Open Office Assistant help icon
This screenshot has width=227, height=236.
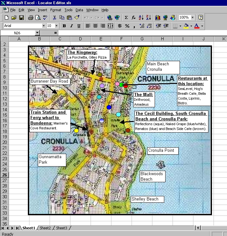coord(200,18)
